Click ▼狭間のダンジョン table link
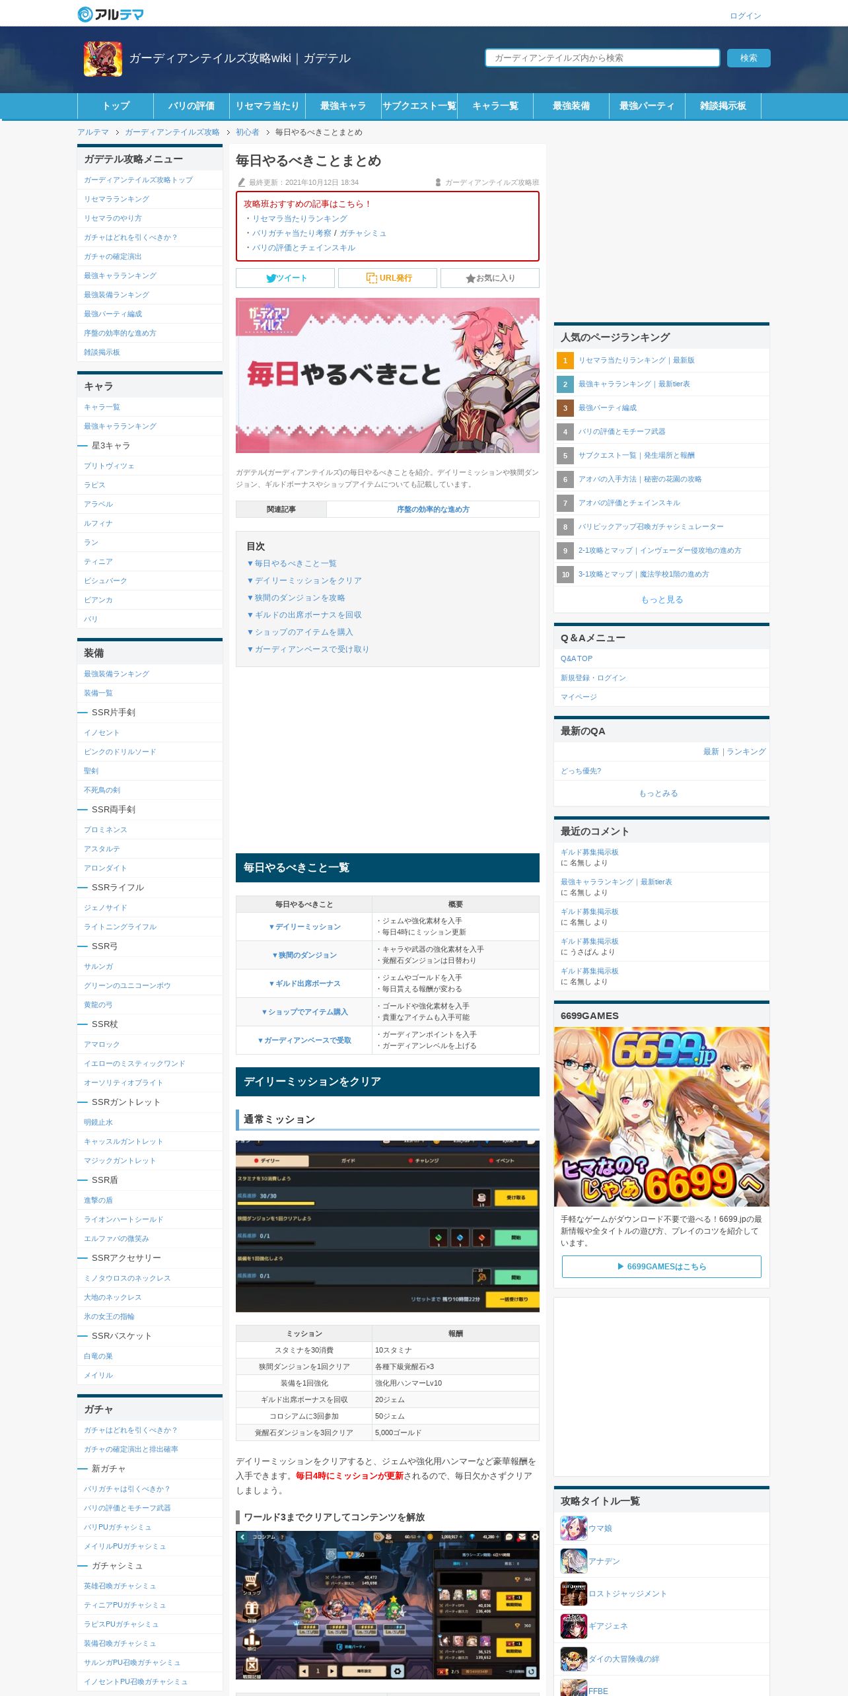Viewport: 848px width, 1696px height. (x=304, y=955)
